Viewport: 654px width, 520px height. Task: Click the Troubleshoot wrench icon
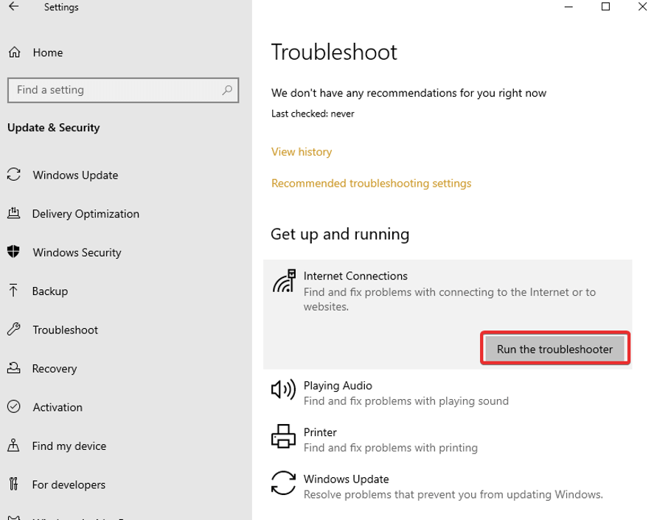(13, 330)
